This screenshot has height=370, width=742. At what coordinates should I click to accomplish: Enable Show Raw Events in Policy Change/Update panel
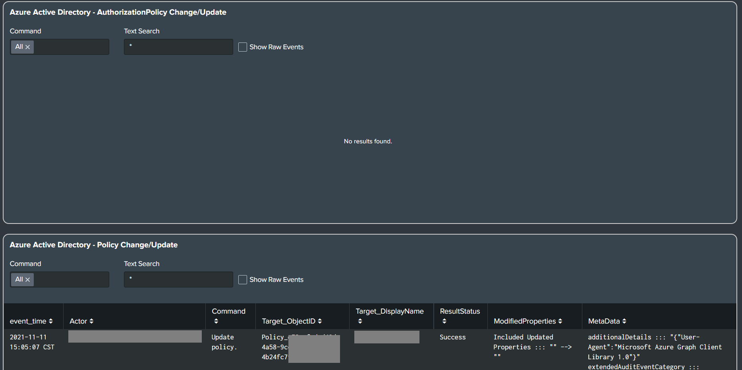[243, 279]
